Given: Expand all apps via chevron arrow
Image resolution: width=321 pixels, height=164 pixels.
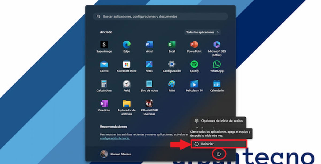Looking at the screenshot, I should coord(218,32).
